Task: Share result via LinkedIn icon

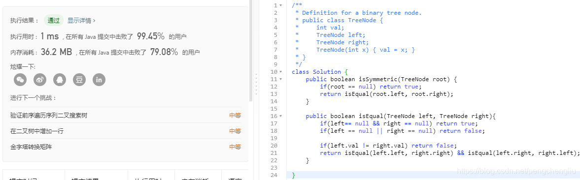Action: point(99,79)
